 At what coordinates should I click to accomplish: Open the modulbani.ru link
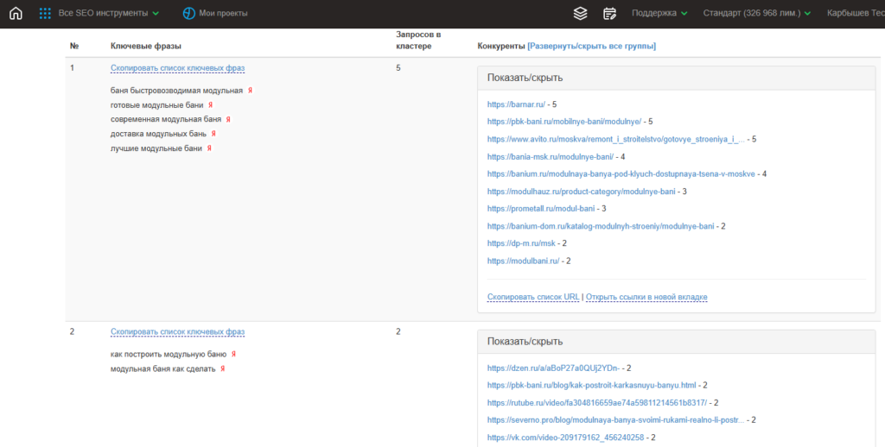[x=523, y=261]
